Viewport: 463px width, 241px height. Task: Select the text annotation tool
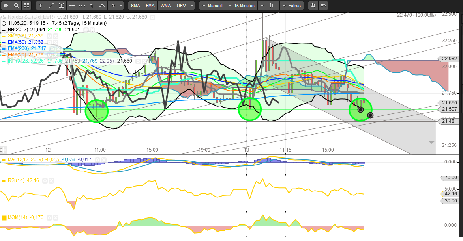coord(41,5)
